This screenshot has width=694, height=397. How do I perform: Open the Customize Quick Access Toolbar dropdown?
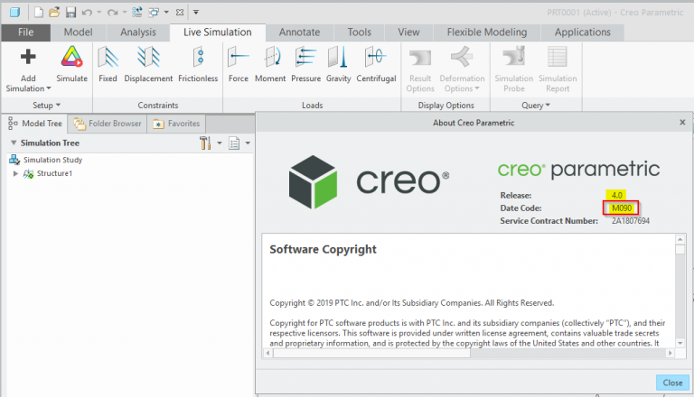pos(196,13)
